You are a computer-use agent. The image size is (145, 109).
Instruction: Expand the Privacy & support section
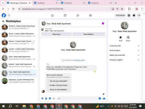(124, 60)
